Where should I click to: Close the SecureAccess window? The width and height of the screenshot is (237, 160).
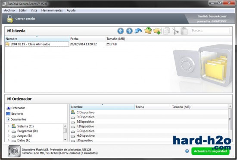pos(229,3)
